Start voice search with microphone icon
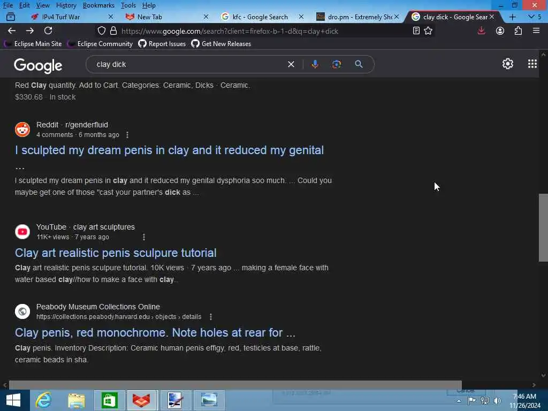Image resolution: width=548 pixels, height=411 pixels. (315, 64)
